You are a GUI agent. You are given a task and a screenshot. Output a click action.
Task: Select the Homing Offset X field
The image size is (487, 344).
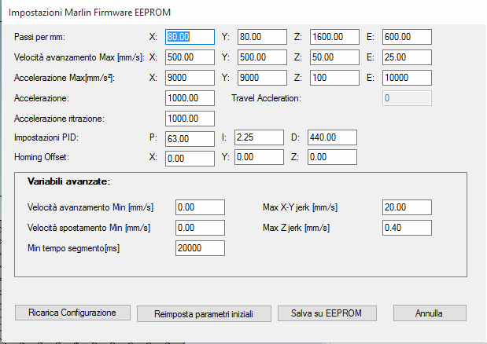[x=190, y=159]
